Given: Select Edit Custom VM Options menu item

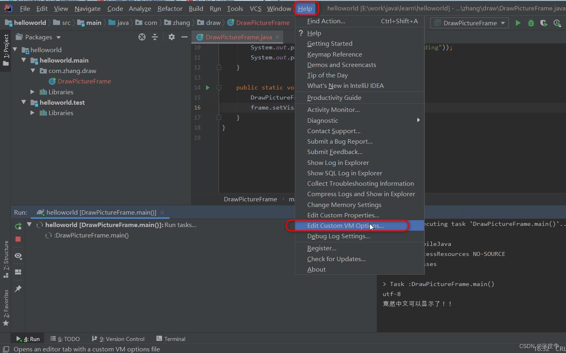Looking at the screenshot, I should tap(360, 225).
